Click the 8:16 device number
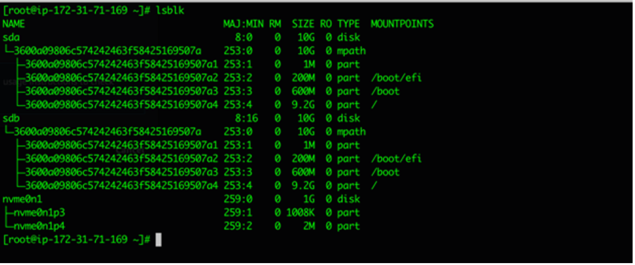Image resolution: width=635 pixels, height=265 pixels. click(246, 119)
